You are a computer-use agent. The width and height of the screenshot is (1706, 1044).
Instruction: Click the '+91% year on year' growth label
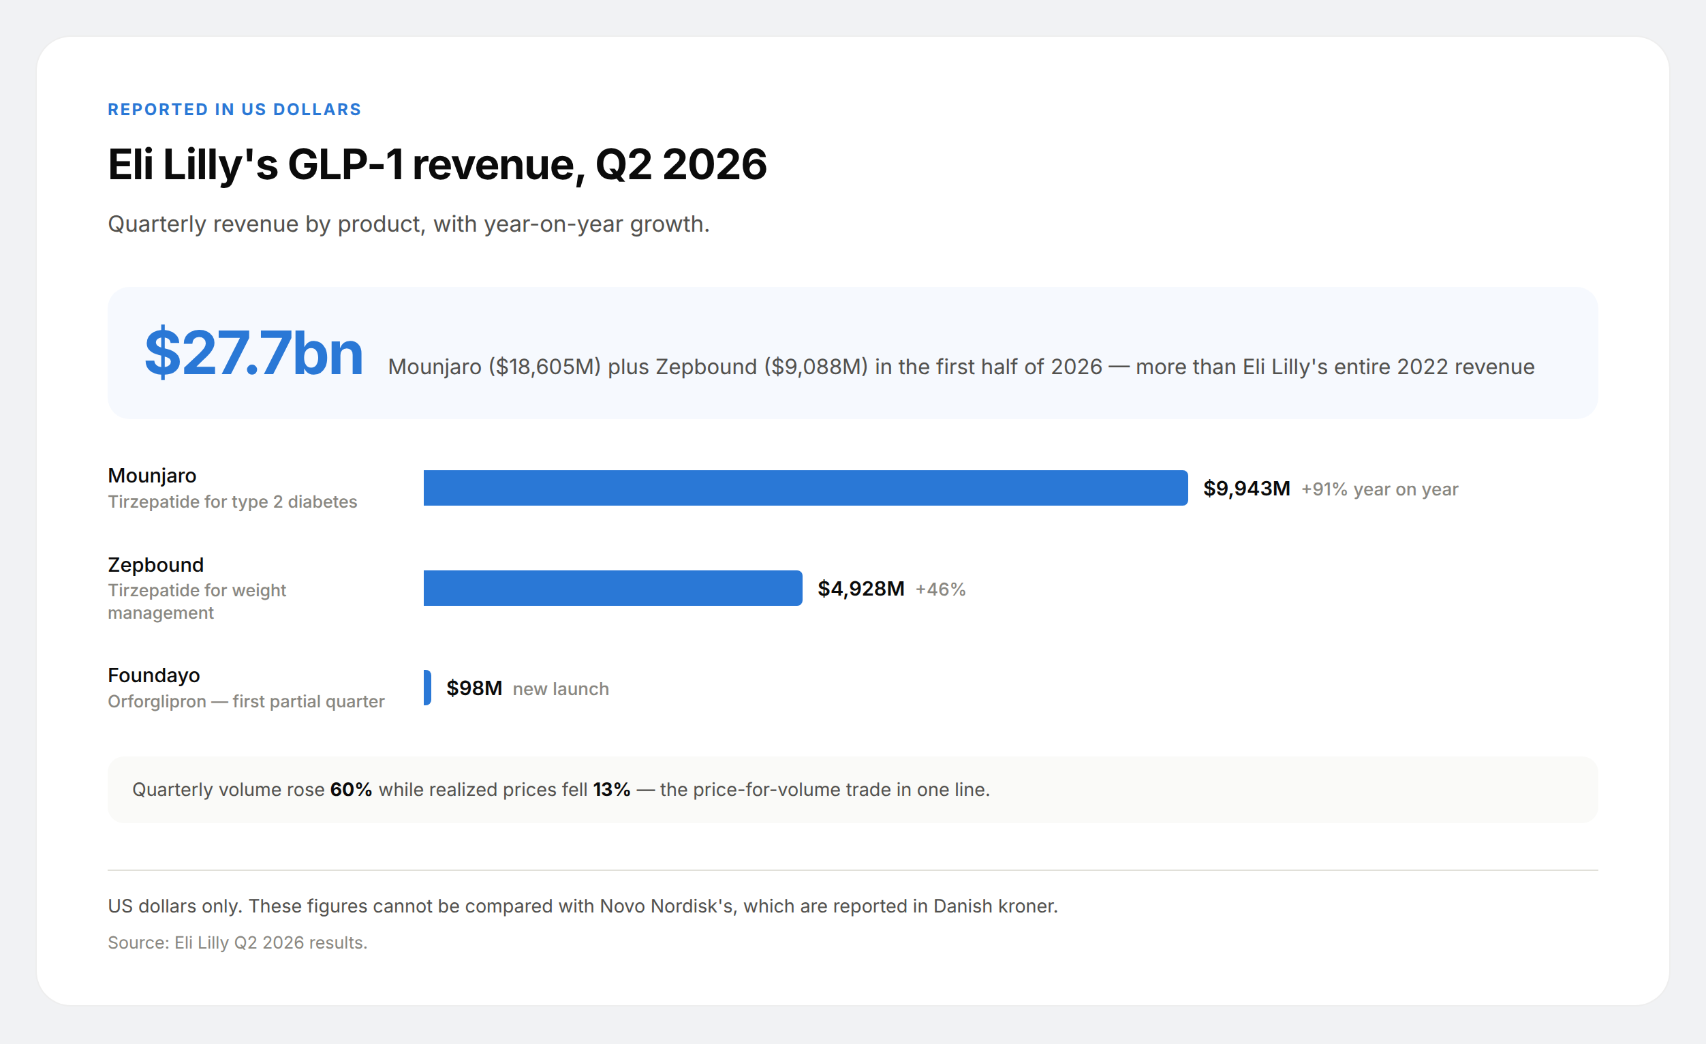[1379, 489]
